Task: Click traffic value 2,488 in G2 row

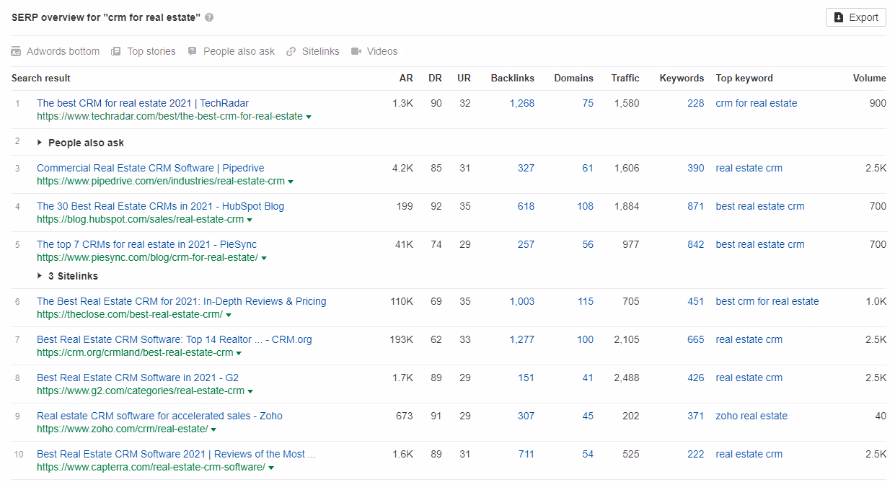Action: pyautogui.click(x=627, y=378)
